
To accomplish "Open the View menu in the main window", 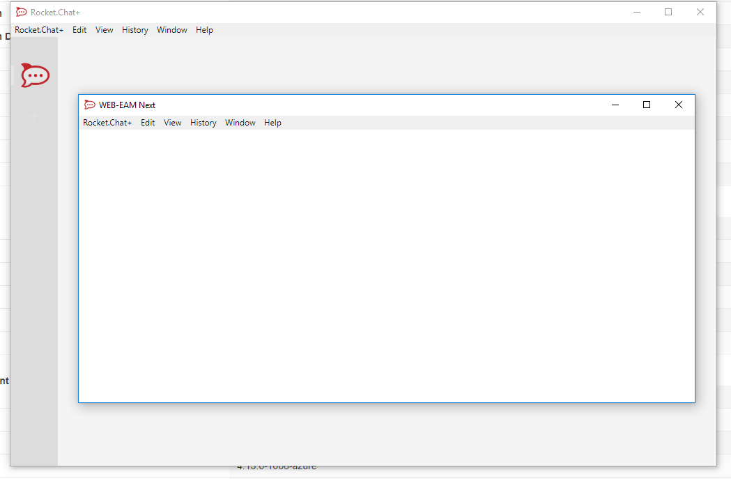I will pos(104,29).
